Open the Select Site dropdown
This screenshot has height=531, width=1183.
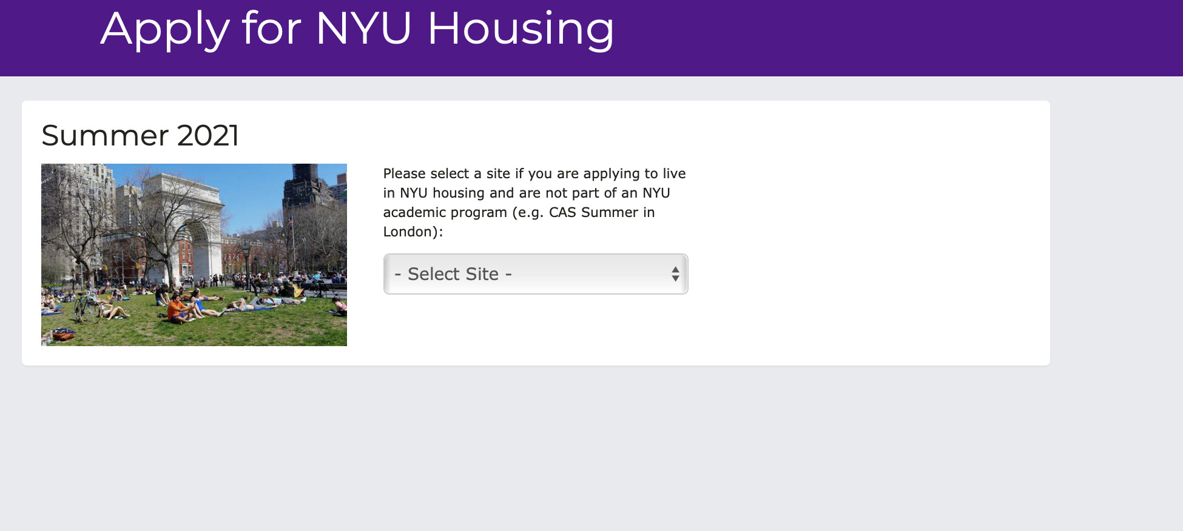pyautogui.click(x=535, y=274)
